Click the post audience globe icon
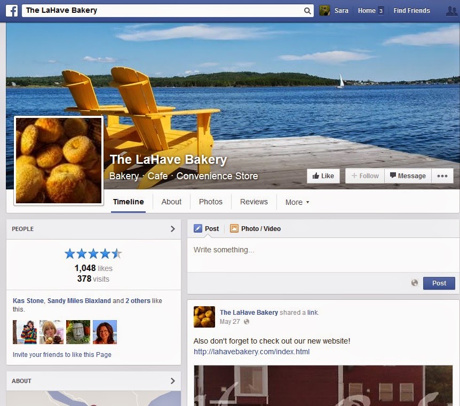Viewport: 460px width, 406px height. point(415,283)
